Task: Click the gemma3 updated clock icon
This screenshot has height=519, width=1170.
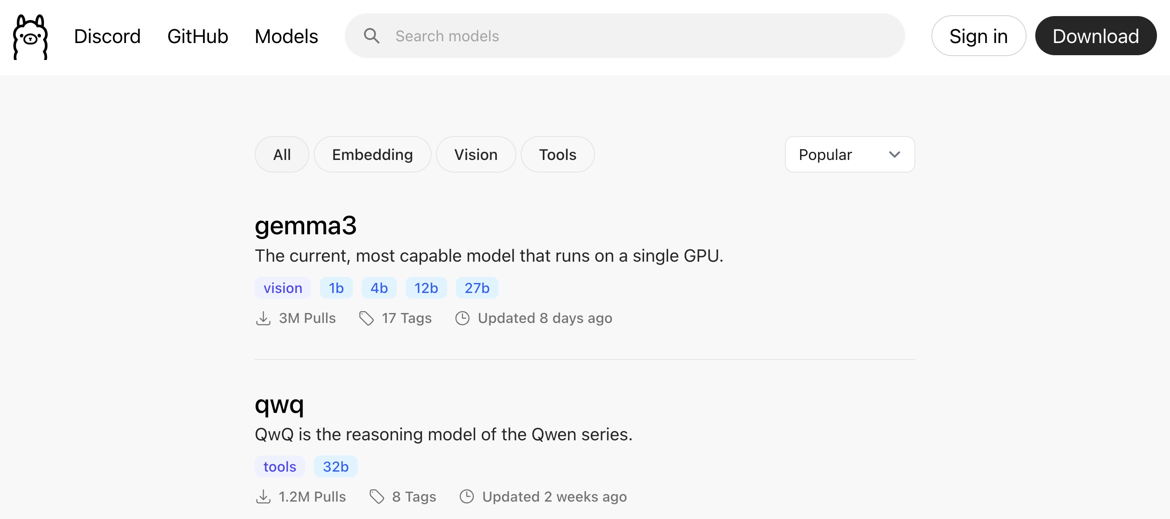Action: click(x=462, y=318)
